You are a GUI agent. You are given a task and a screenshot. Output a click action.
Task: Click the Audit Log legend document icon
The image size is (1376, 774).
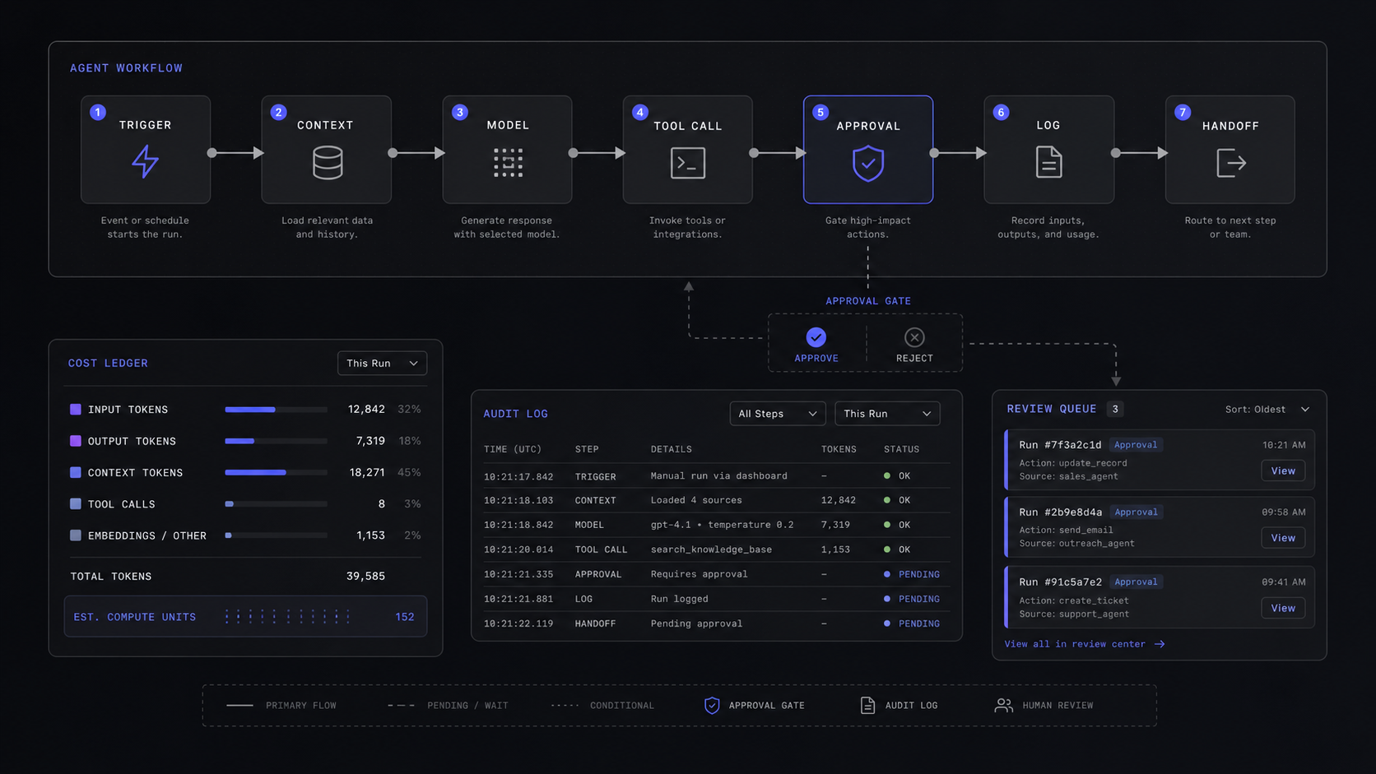(867, 705)
